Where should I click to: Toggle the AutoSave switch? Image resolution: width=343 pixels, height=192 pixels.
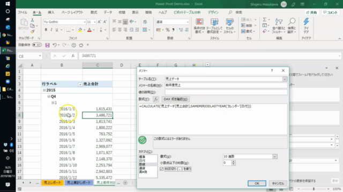tap(37, 45)
